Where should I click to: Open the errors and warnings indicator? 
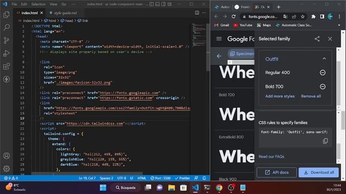[x=11, y=178]
